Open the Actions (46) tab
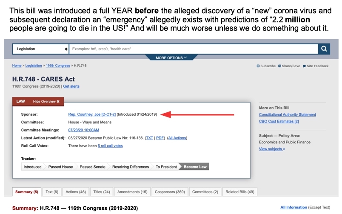The width and height of the screenshot is (342, 214). coord(75,192)
